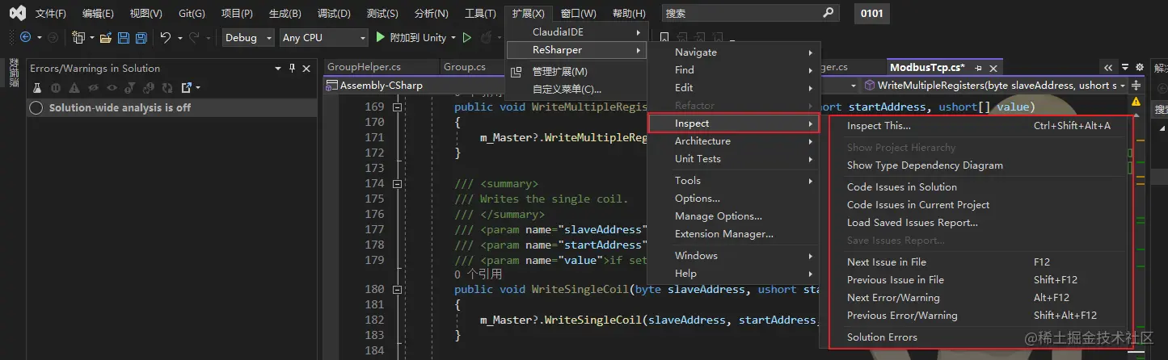Click the WriteSingleCoil method name on line 180
Viewport: 1168px width, 360px height.
tap(580, 289)
